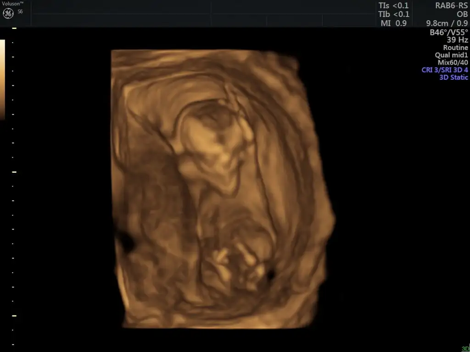470x352 pixels.
Task: Select the Routine preset label
Action: coord(455,48)
